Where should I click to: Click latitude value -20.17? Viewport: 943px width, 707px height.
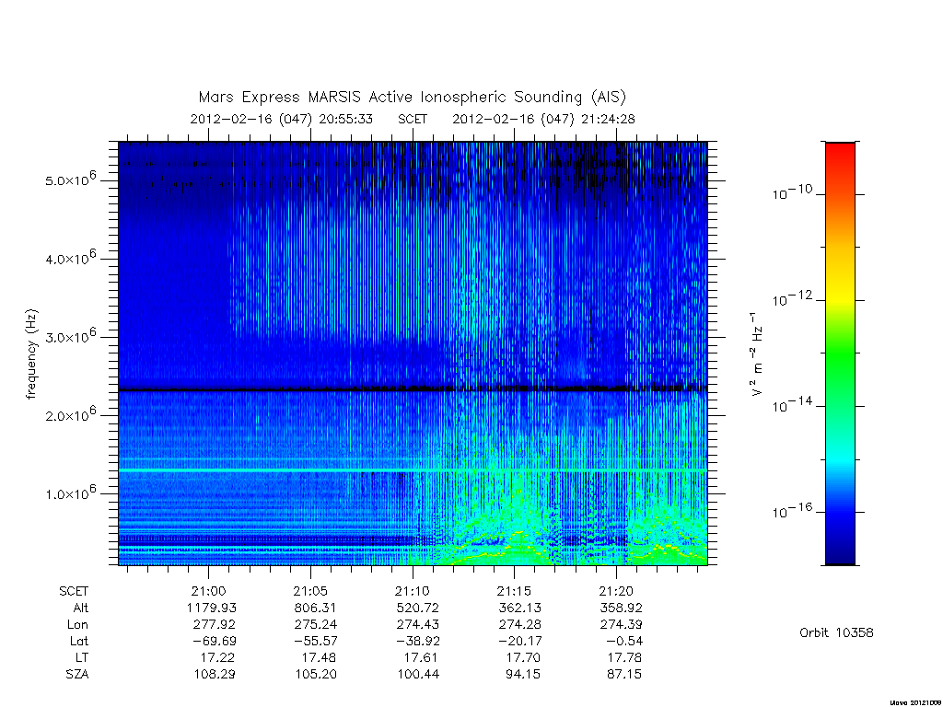(518, 641)
